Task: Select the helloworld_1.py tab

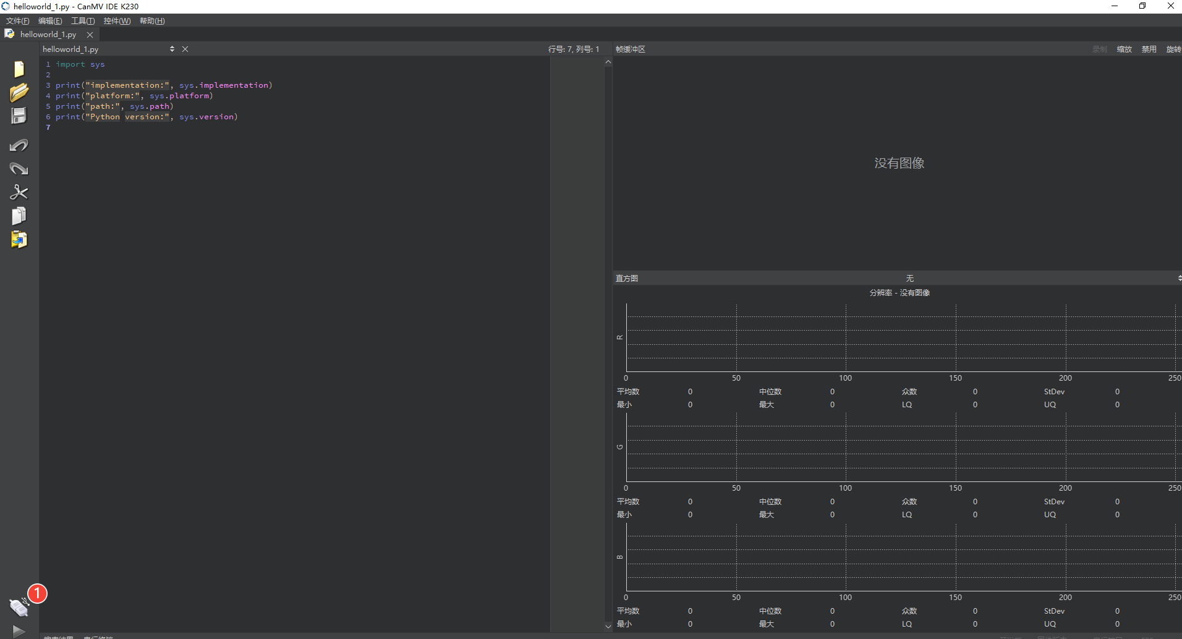Action: click(x=48, y=35)
